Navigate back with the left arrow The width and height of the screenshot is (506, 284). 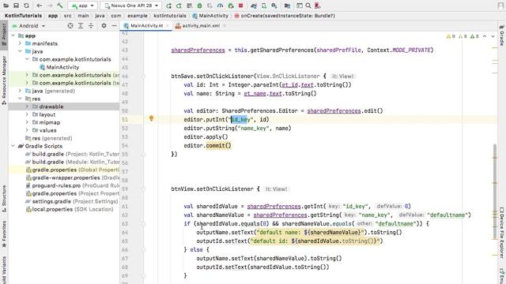(39, 6)
